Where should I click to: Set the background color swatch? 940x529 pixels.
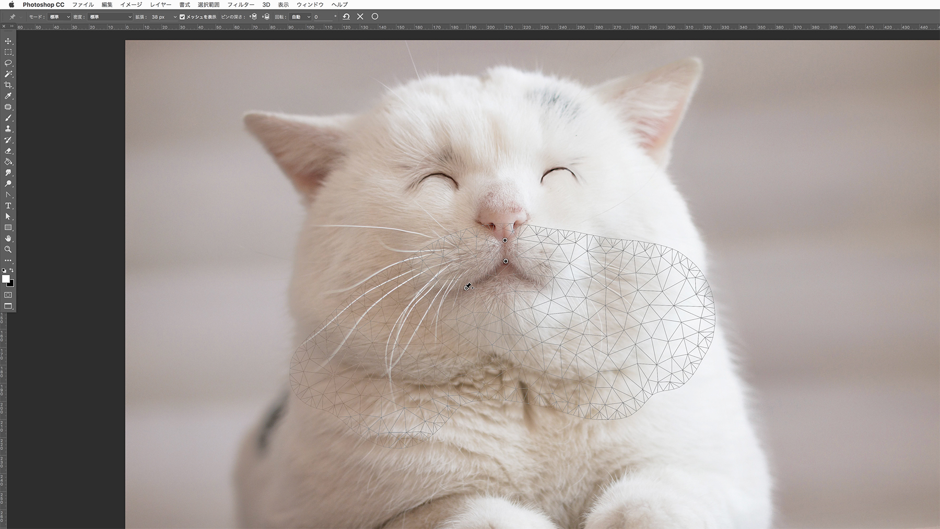[x=11, y=284]
